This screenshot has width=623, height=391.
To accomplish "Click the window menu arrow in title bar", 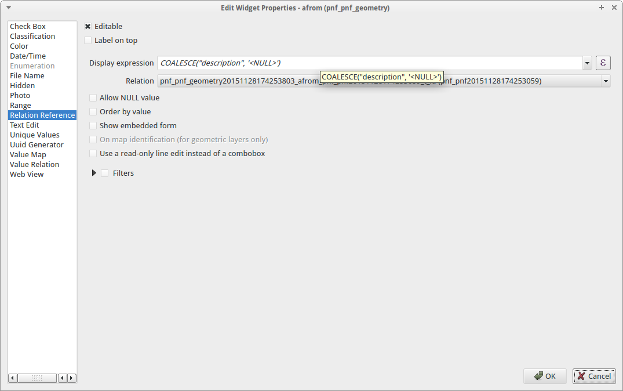I will pos(9,8).
